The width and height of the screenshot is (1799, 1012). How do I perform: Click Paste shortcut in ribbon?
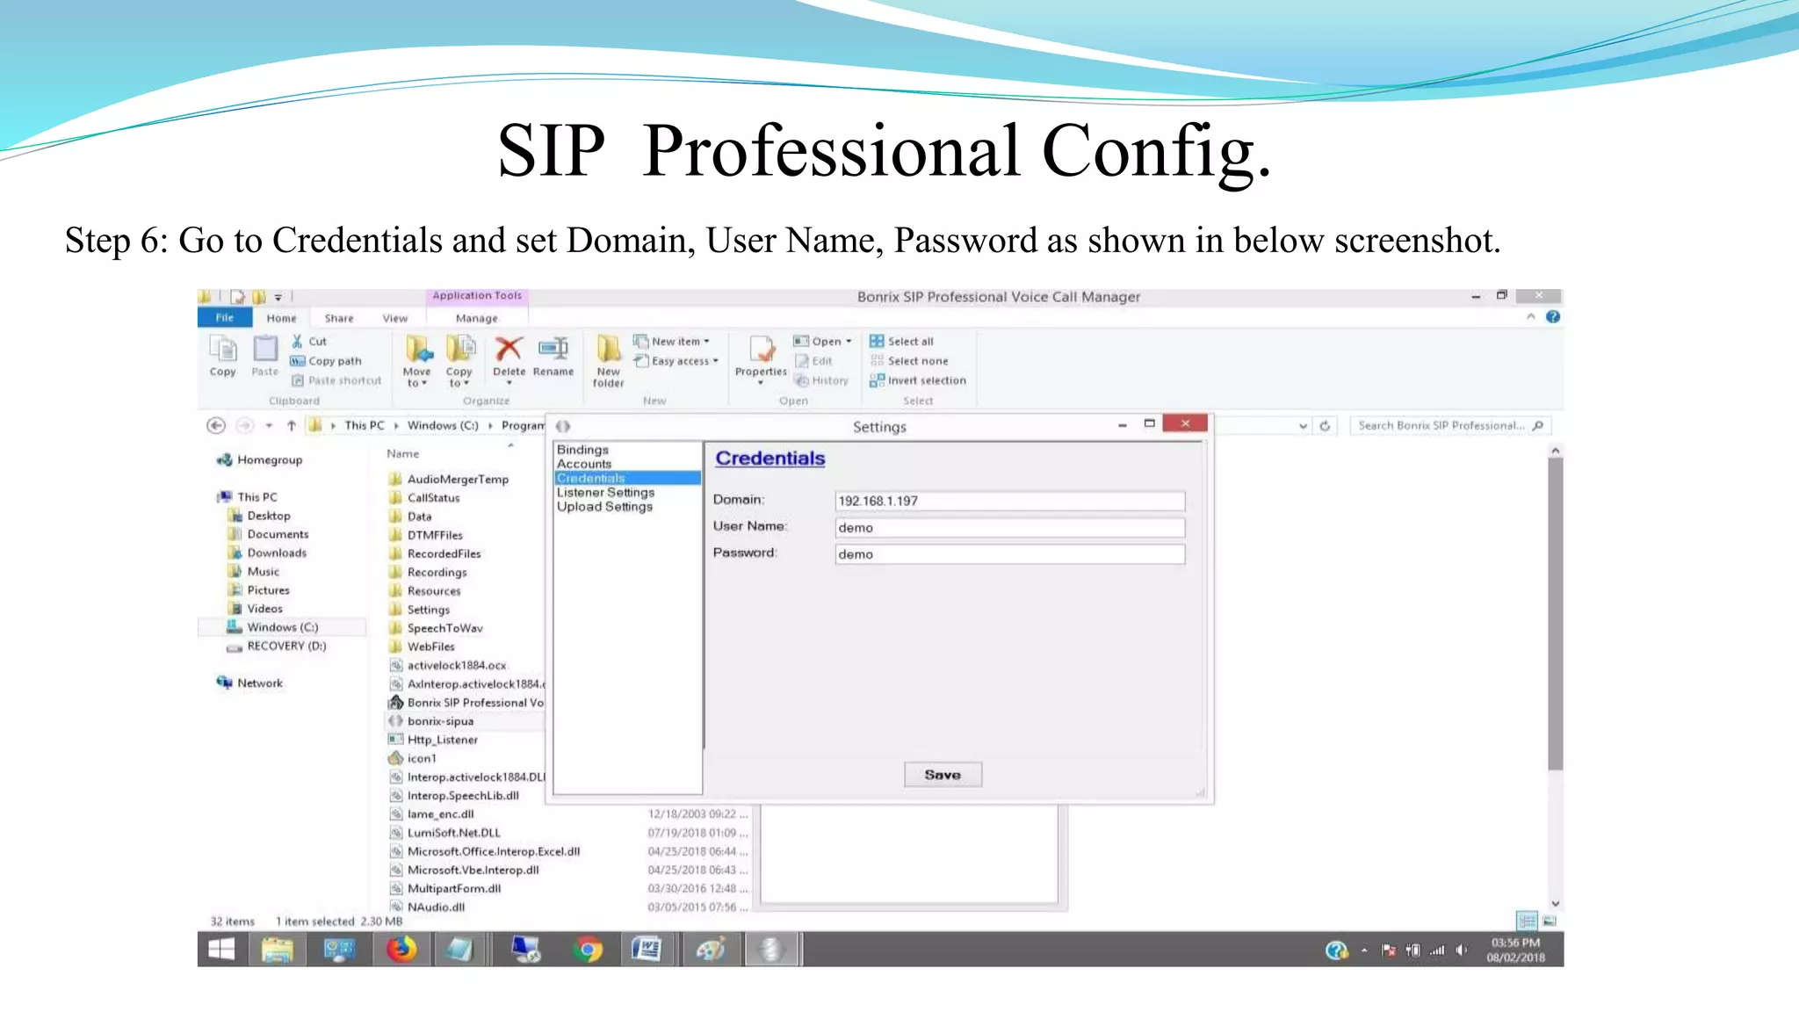pos(336,380)
